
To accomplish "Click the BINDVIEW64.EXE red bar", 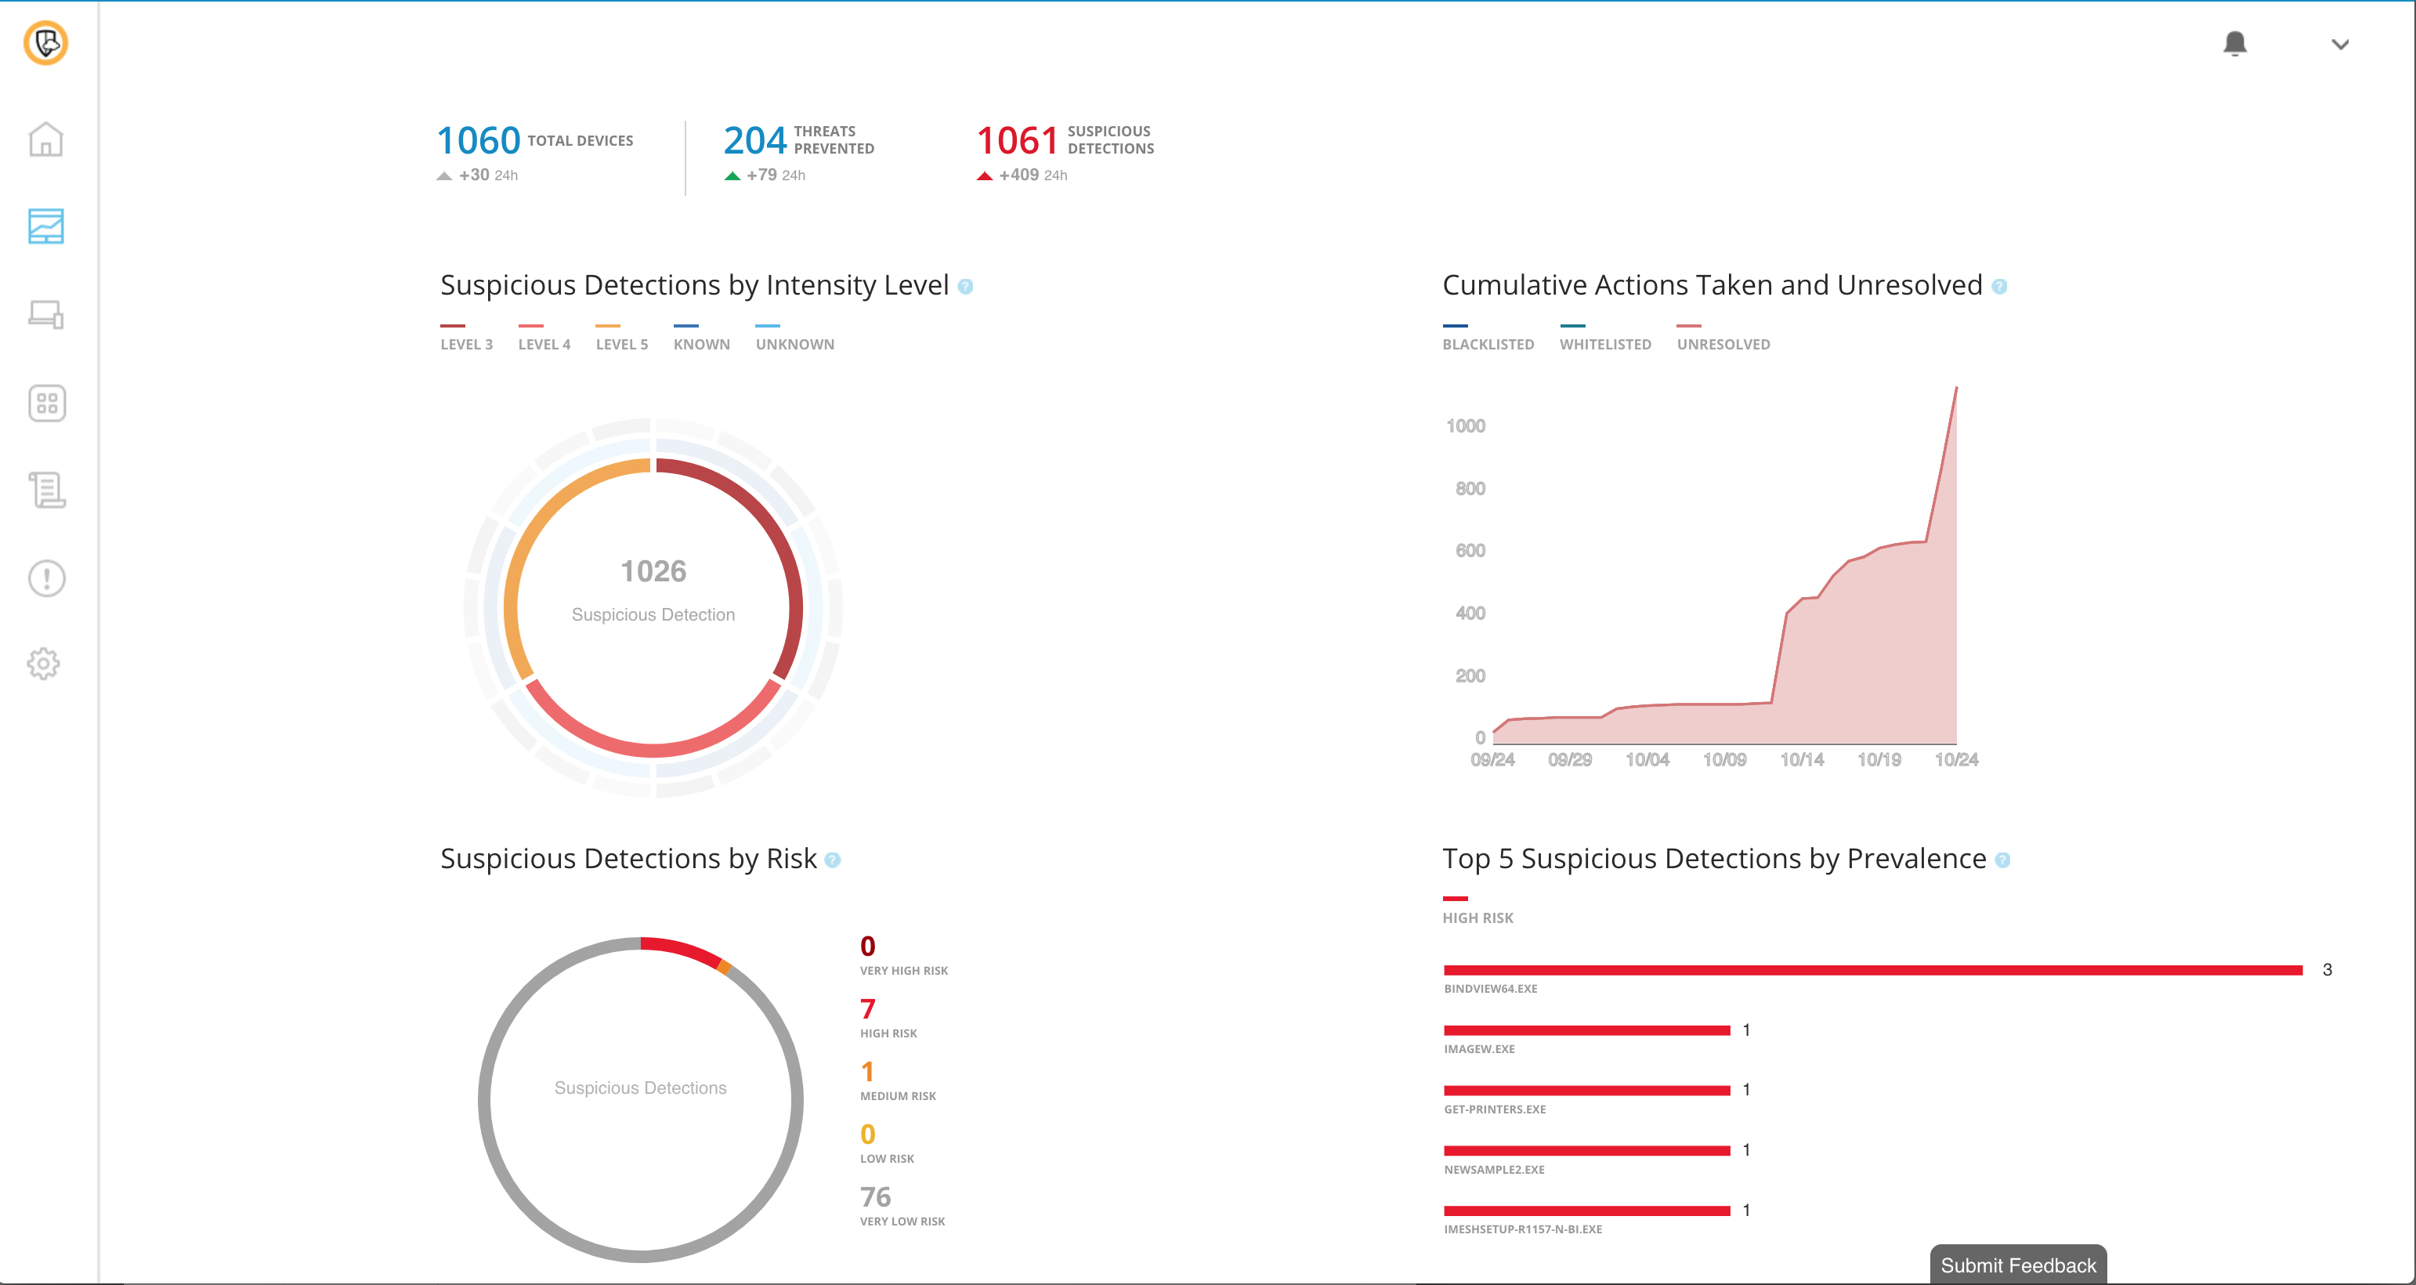I will coord(1872,970).
